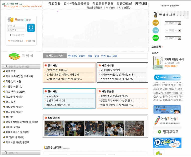Enable the 자동로그인 checkbox

(x=11, y=35)
